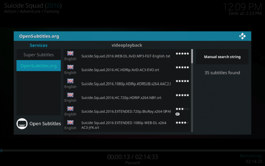Click the four-star rating of the JYK subtitle

[x=182, y=122]
